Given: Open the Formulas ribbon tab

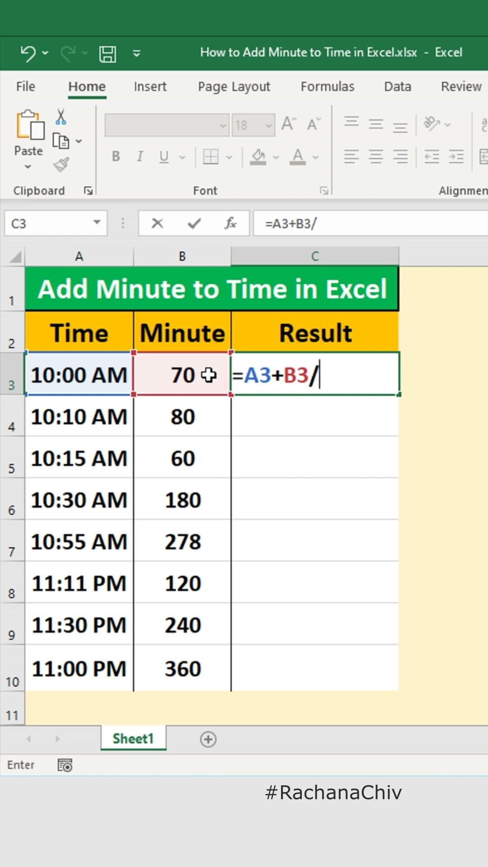Looking at the screenshot, I should coord(328,86).
